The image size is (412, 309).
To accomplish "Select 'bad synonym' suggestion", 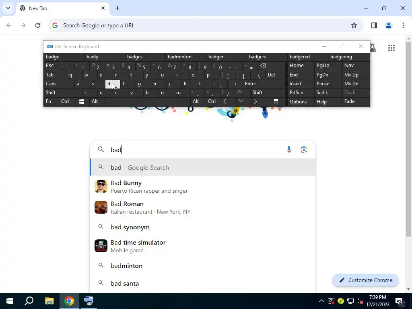I will click(203, 227).
